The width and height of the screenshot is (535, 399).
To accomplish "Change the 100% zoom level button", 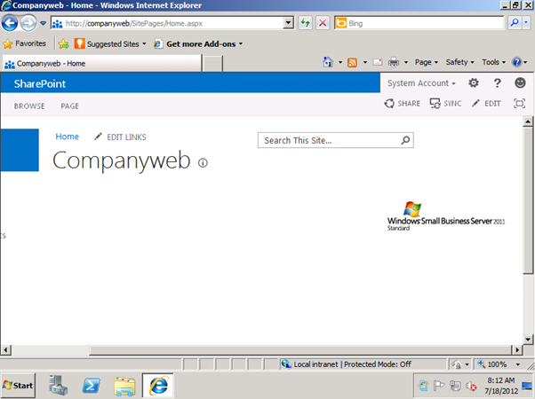I will 499,364.
